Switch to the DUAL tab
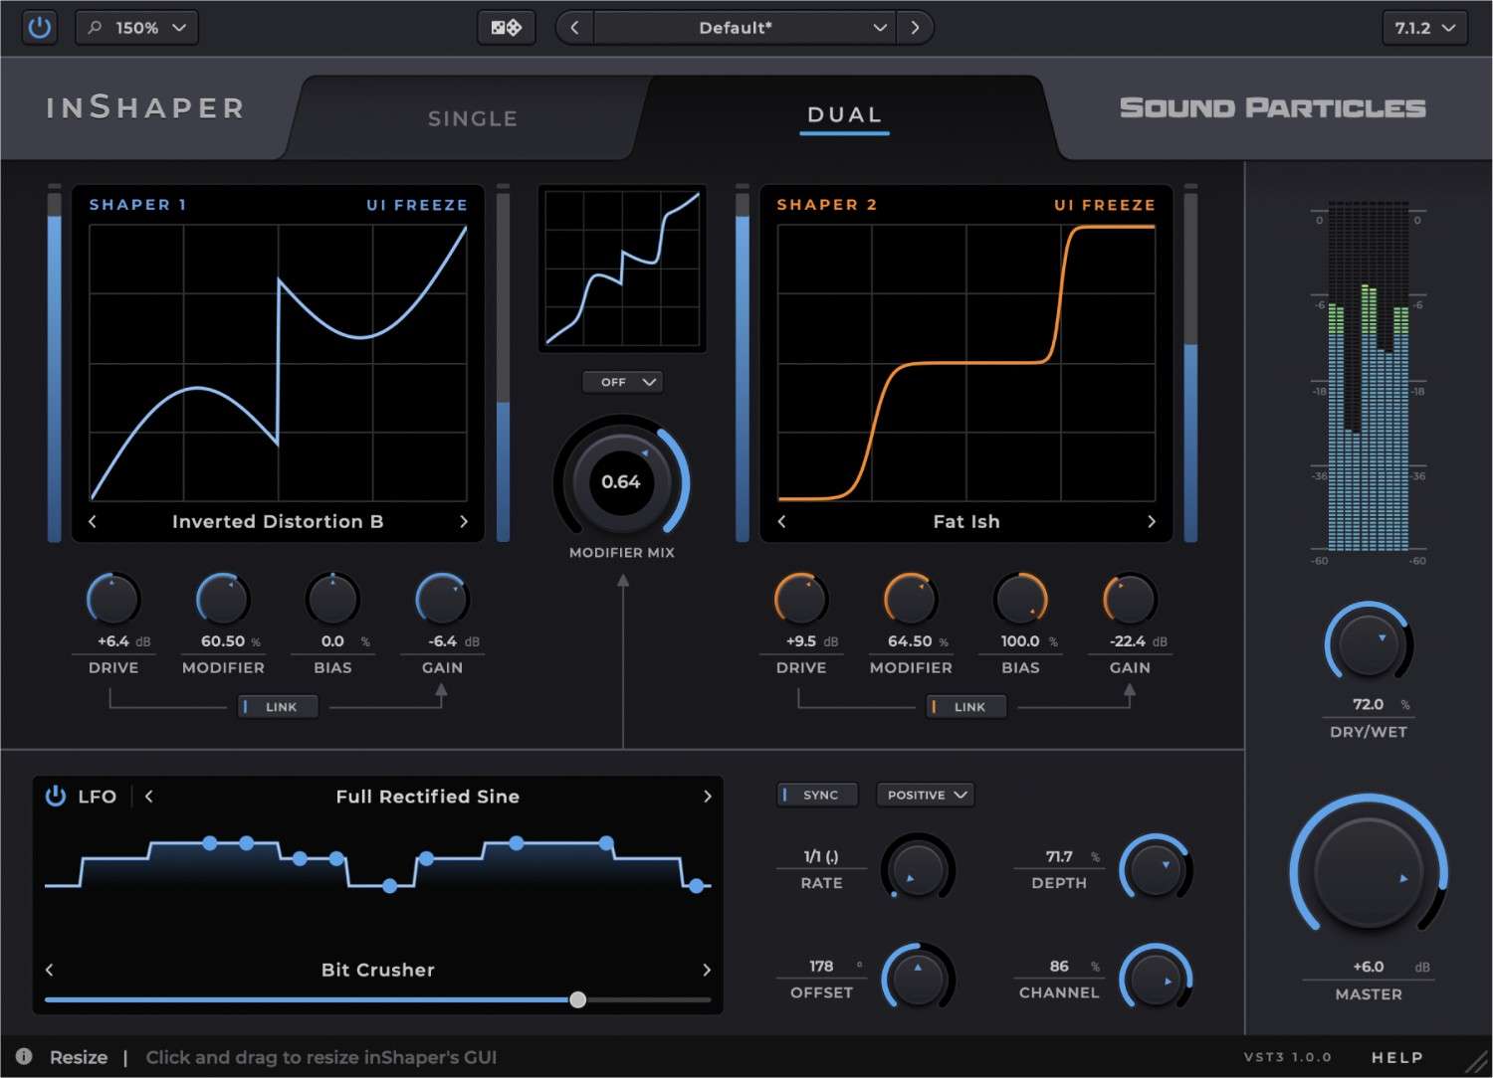Screen dimensions: 1493x1078 (x=844, y=115)
